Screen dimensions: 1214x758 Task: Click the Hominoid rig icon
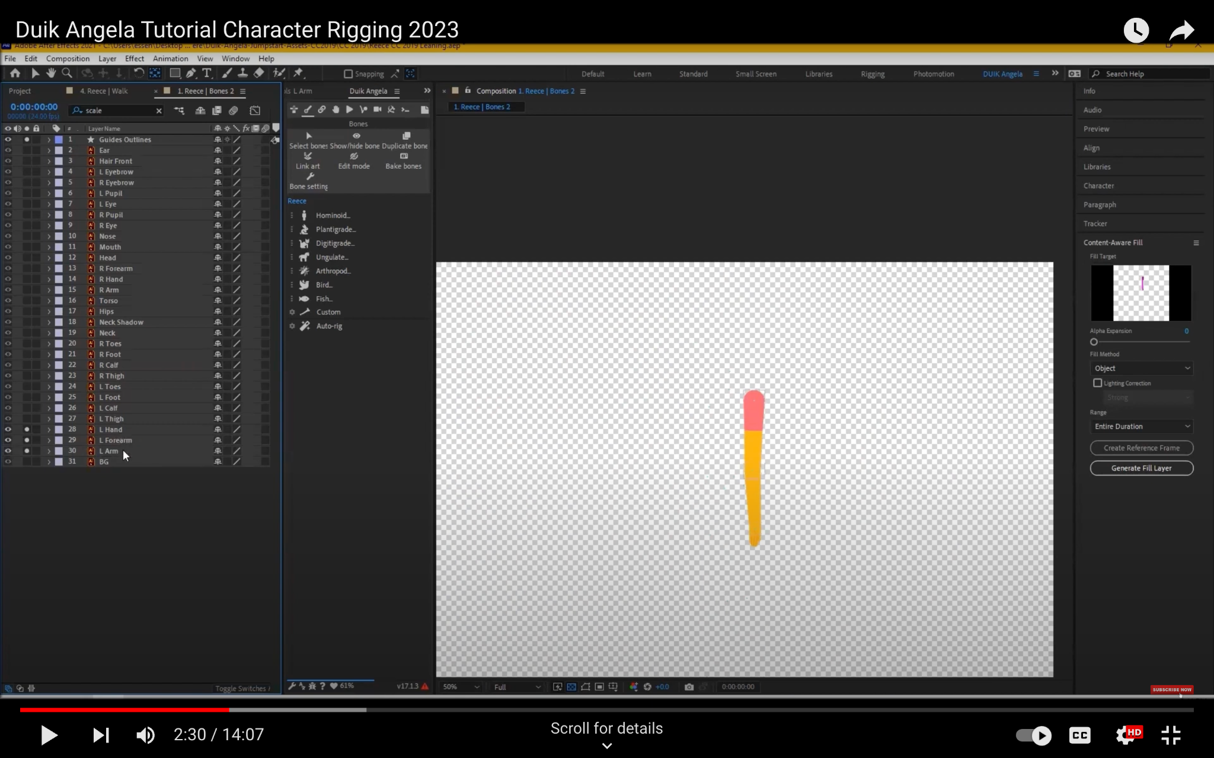pyautogui.click(x=304, y=216)
